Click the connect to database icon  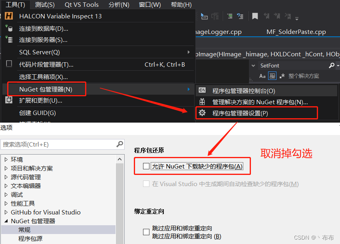click(9, 28)
